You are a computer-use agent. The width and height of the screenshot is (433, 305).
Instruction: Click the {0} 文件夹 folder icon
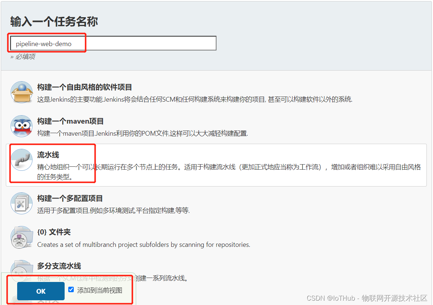[x=22, y=237]
